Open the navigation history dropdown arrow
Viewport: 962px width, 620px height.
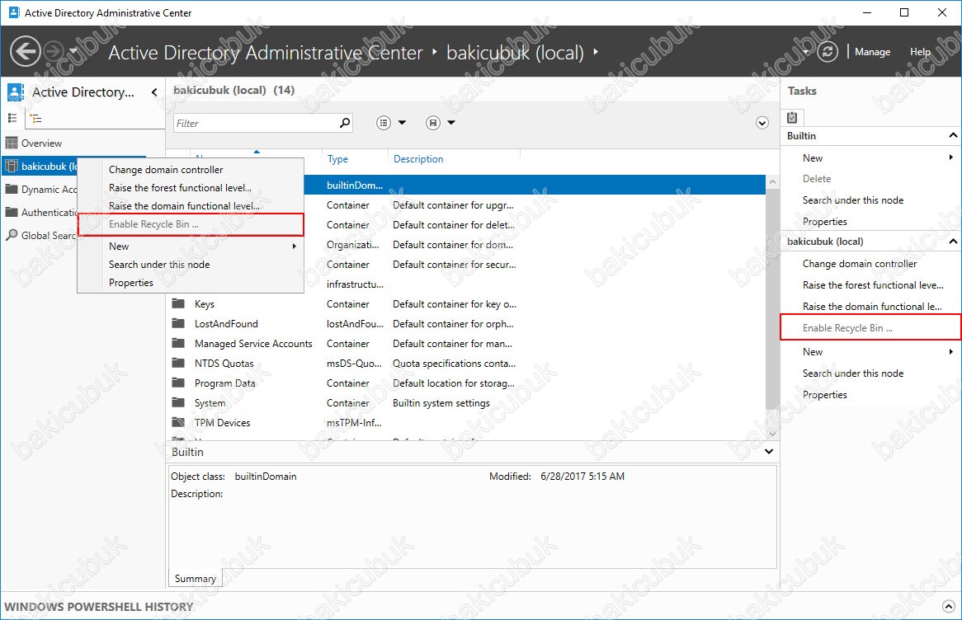pyautogui.click(x=73, y=51)
